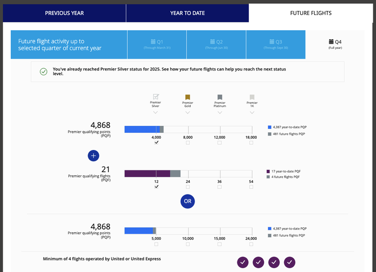Select the Q3 through Sept 30 quarter

coord(276,45)
